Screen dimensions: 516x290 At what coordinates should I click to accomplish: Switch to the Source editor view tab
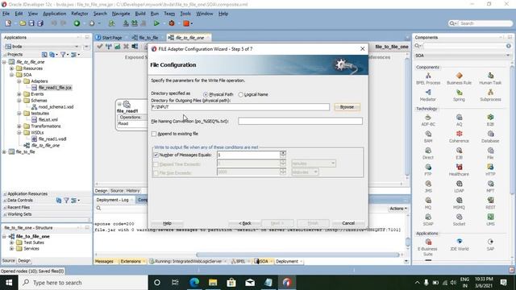coord(117,191)
